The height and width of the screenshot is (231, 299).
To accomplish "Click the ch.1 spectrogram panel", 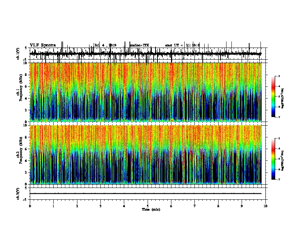I will tap(146, 92).
